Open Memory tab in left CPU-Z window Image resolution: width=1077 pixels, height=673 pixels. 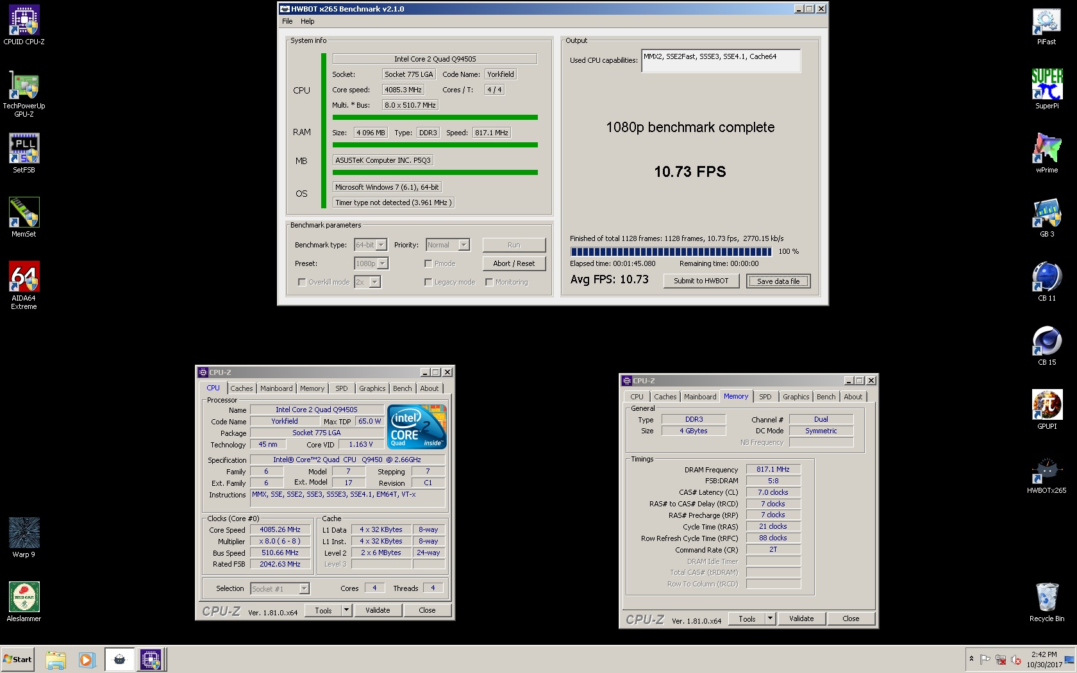click(312, 388)
